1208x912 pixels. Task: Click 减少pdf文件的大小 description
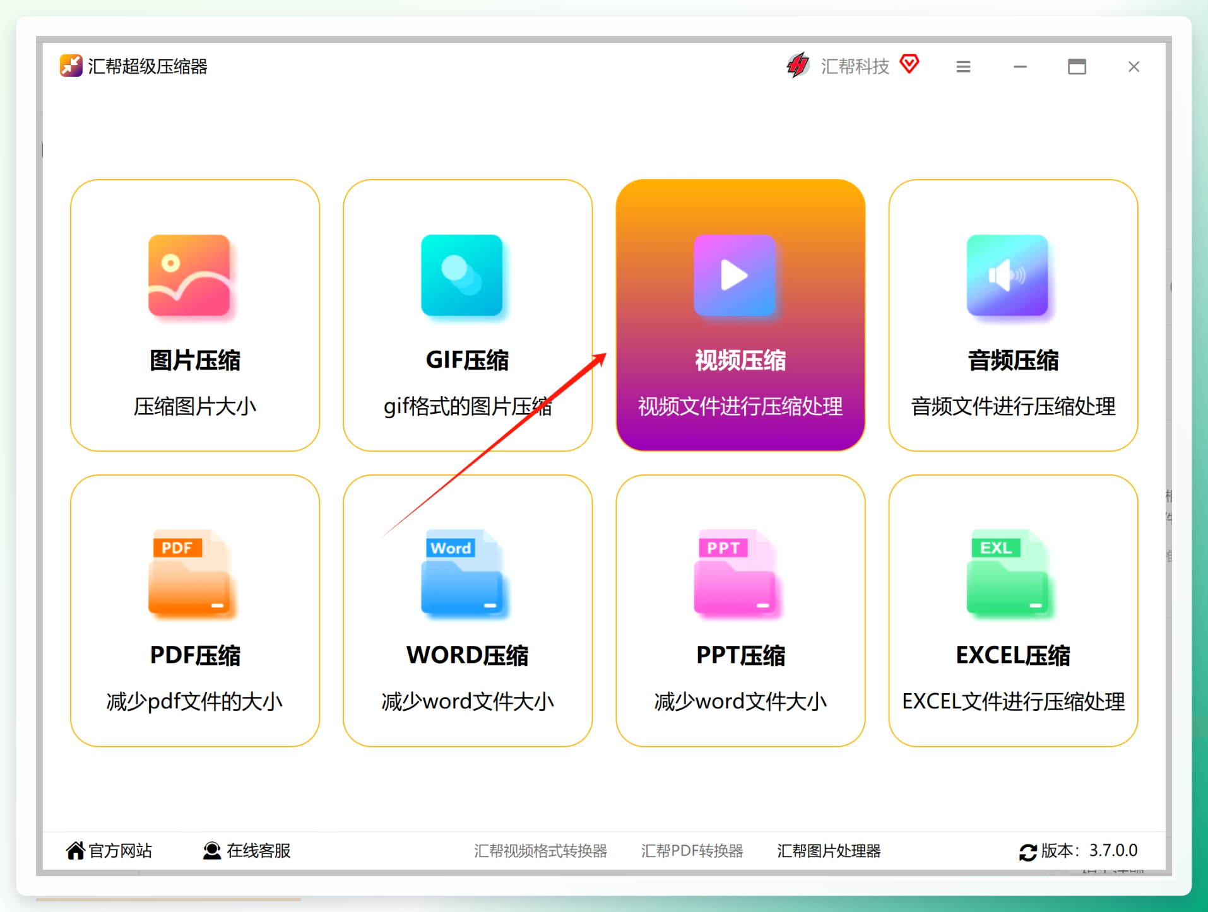coord(195,701)
